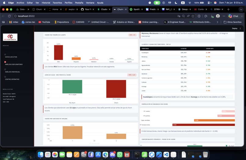
Task: Click the zoom out magnifier icon
Action: [x=183, y=16]
